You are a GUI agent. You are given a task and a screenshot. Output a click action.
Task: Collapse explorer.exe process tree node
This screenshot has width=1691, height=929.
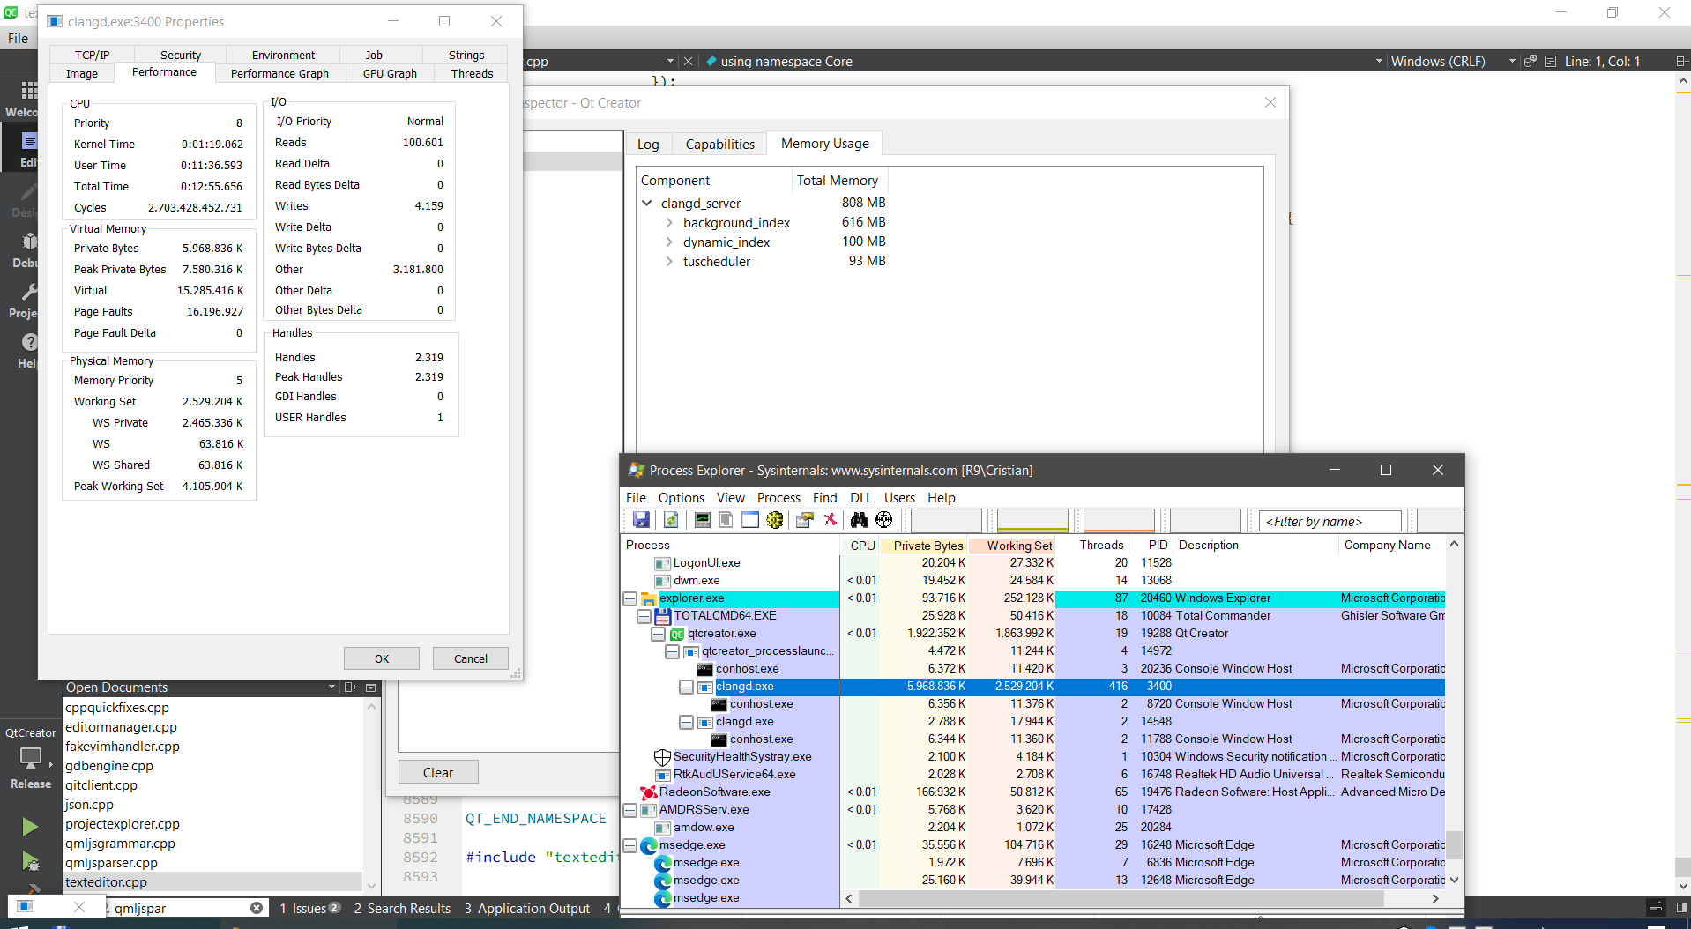click(629, 598)
